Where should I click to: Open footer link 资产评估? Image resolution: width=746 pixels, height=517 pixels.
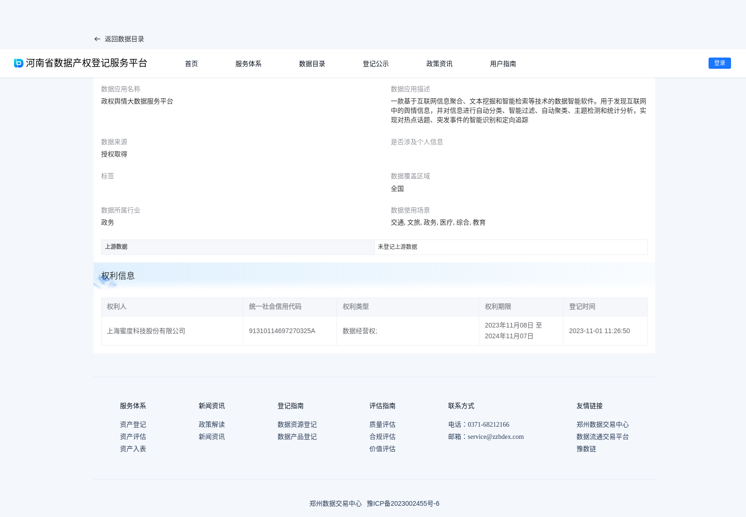point(133,437)
